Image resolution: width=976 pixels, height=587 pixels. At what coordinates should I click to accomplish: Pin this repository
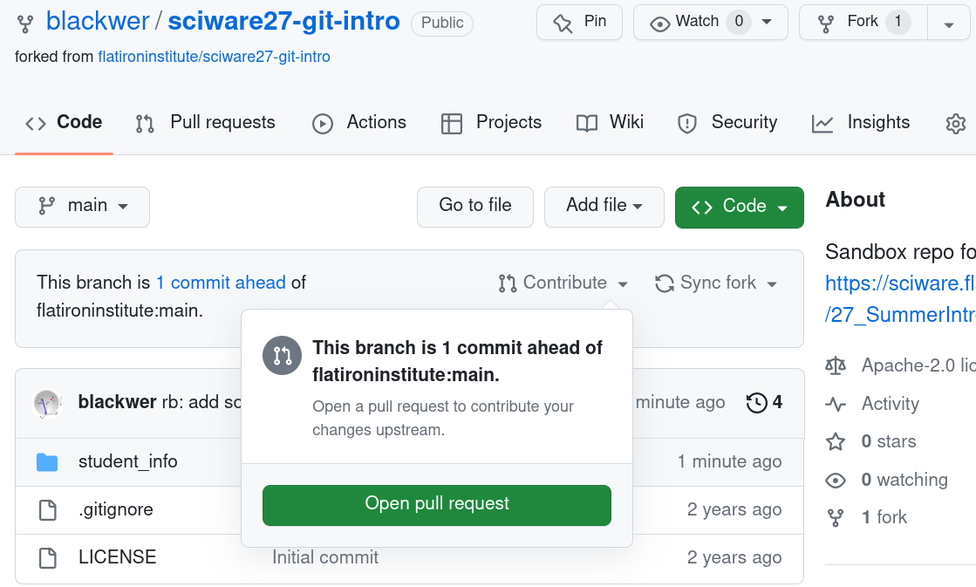pyautogui.click(x=579, y=23)
